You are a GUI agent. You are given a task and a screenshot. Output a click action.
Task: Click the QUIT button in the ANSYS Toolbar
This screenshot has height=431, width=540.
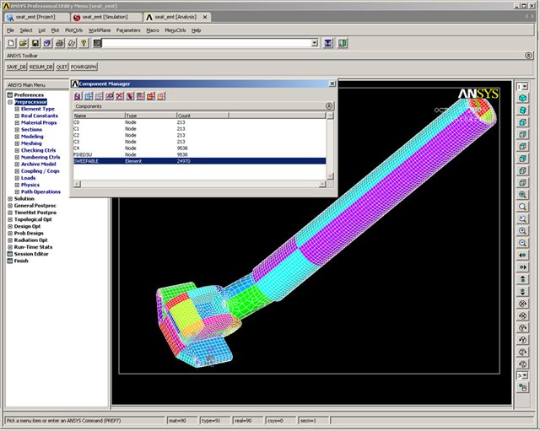[x=62, y=67]
